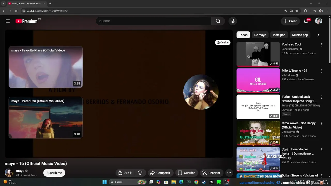Viewport: 331px width, 186px height.
Task: Open Windows Start menu
Action: coord(104,182)
